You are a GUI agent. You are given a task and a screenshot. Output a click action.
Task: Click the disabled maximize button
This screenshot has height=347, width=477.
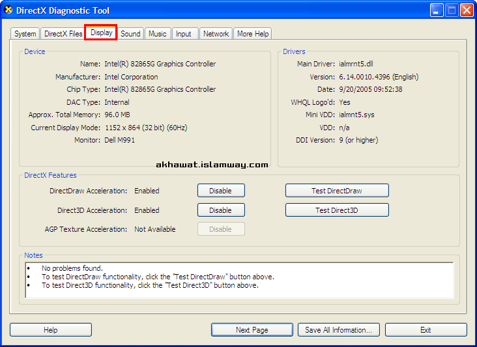point(452,10)
